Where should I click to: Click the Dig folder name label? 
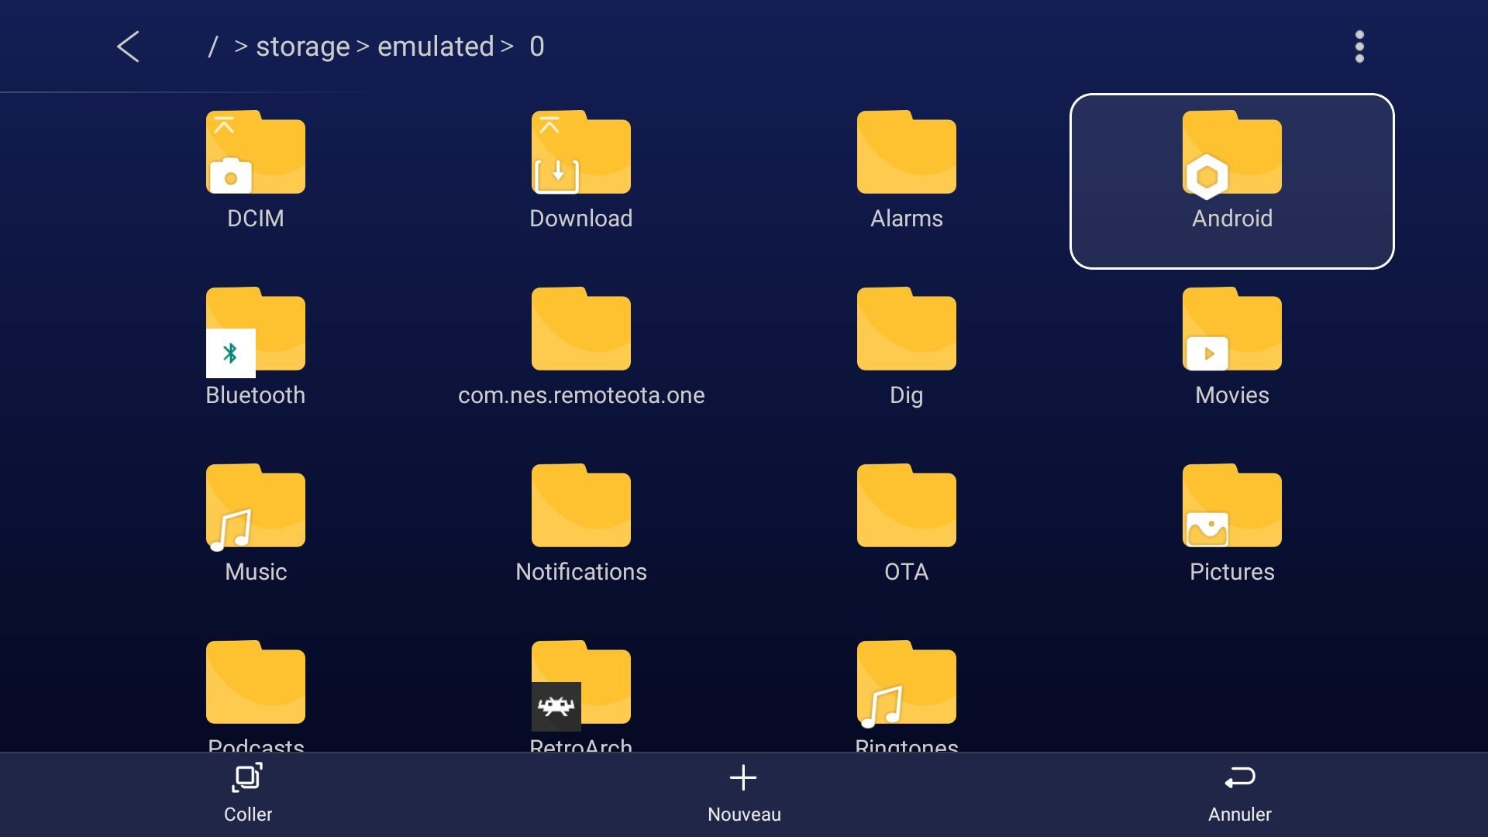click(907, 396)
